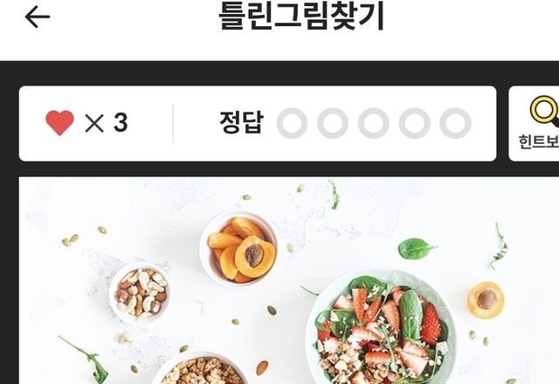
Task: Tap the 힌트보기 hint button label
Action: tap(539, 141)
